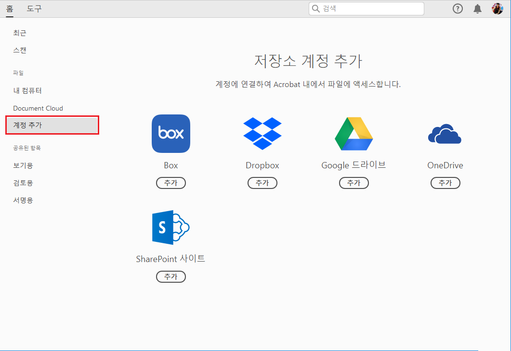Open the notifications bell icon
Viewport: 511px width, 351px height.
pos(477,9)
